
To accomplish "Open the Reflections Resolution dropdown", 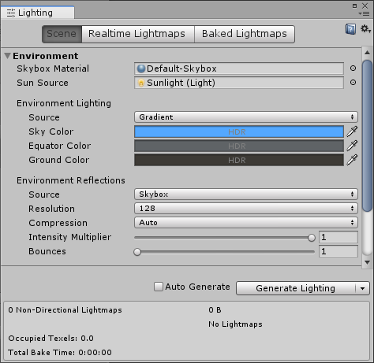I will pos(246,209).
